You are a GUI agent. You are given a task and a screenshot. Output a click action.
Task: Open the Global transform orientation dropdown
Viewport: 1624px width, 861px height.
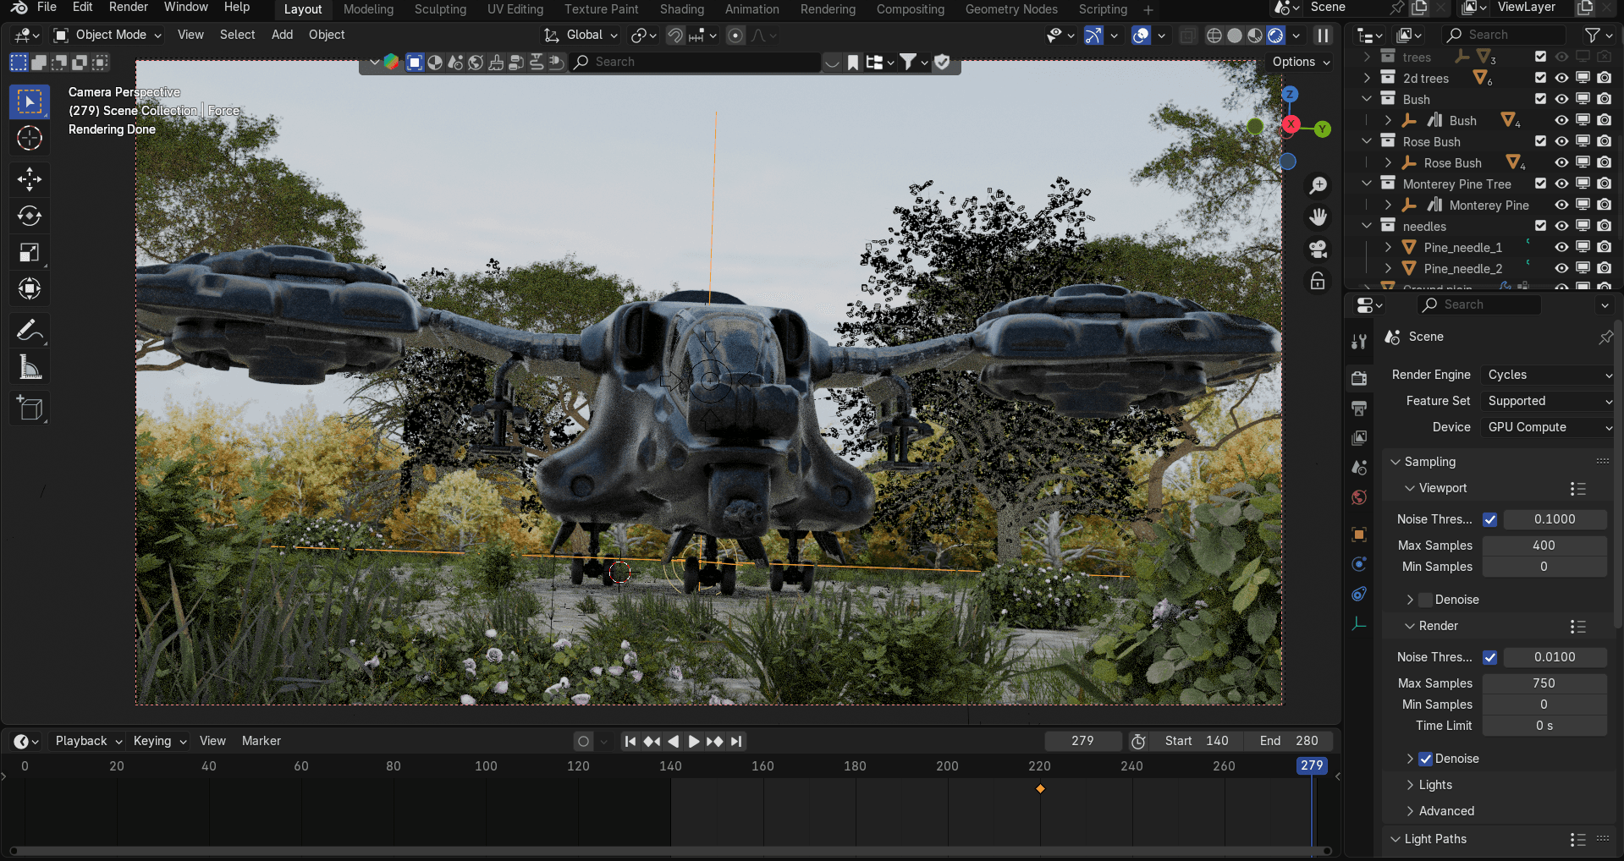click(x=581, y=35)
